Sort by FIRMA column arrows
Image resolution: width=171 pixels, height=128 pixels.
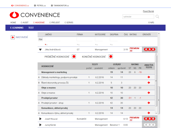pyautogui.click(x=78, y=45)
